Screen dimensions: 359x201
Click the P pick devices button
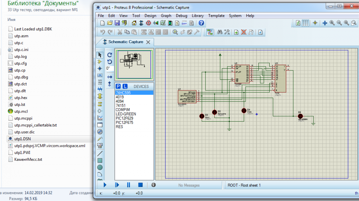(118, 86)
